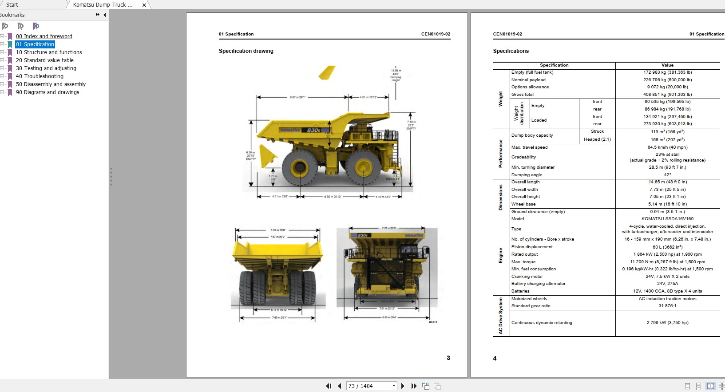The height and width of the screenshot is (392, 725).
Task: Select the 01 Specification bookmark
Action: (35, 44)
